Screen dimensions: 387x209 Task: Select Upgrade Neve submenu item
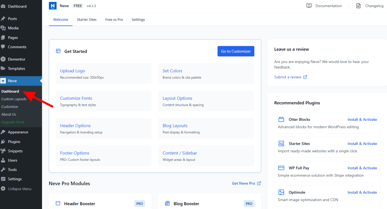13,122
